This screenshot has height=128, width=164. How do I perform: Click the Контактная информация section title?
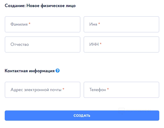(30, 71)
